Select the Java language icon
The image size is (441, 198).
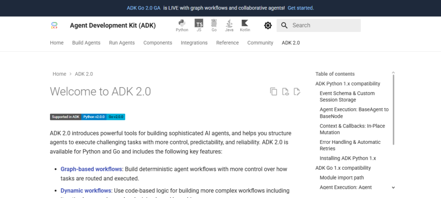(229, 25)
